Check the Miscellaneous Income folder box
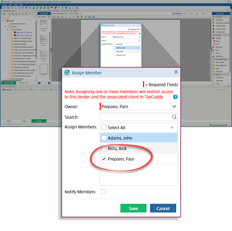This screenshot has width=232, height=231. point(10,67)
